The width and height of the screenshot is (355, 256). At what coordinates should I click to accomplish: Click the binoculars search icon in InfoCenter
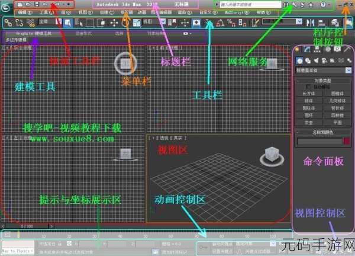coord(286,4)
